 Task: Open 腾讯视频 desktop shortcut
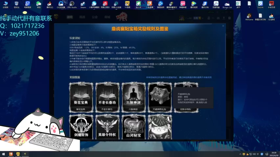(x=194, y=5)
